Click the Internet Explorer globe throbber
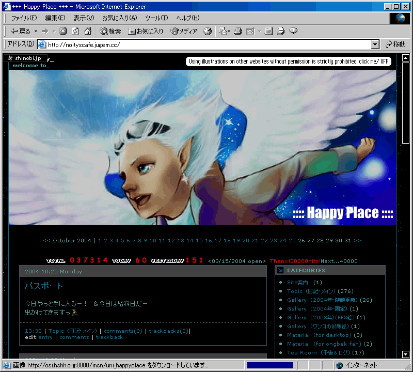Viewport: 413px width, 372px height. click(400, 19)
